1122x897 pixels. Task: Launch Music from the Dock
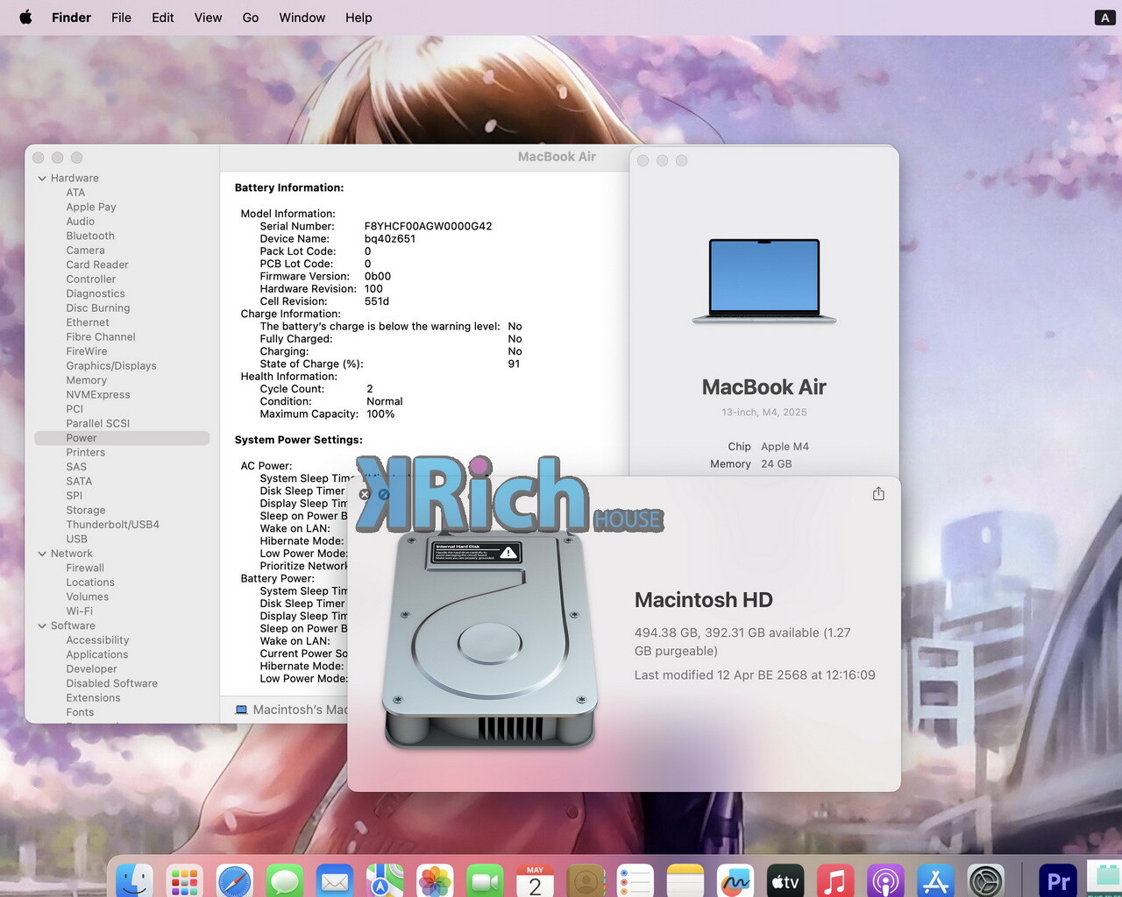[x=835, y=880]
